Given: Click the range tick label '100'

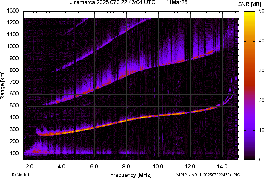Looking at the screenshot, I should [14, 153].
